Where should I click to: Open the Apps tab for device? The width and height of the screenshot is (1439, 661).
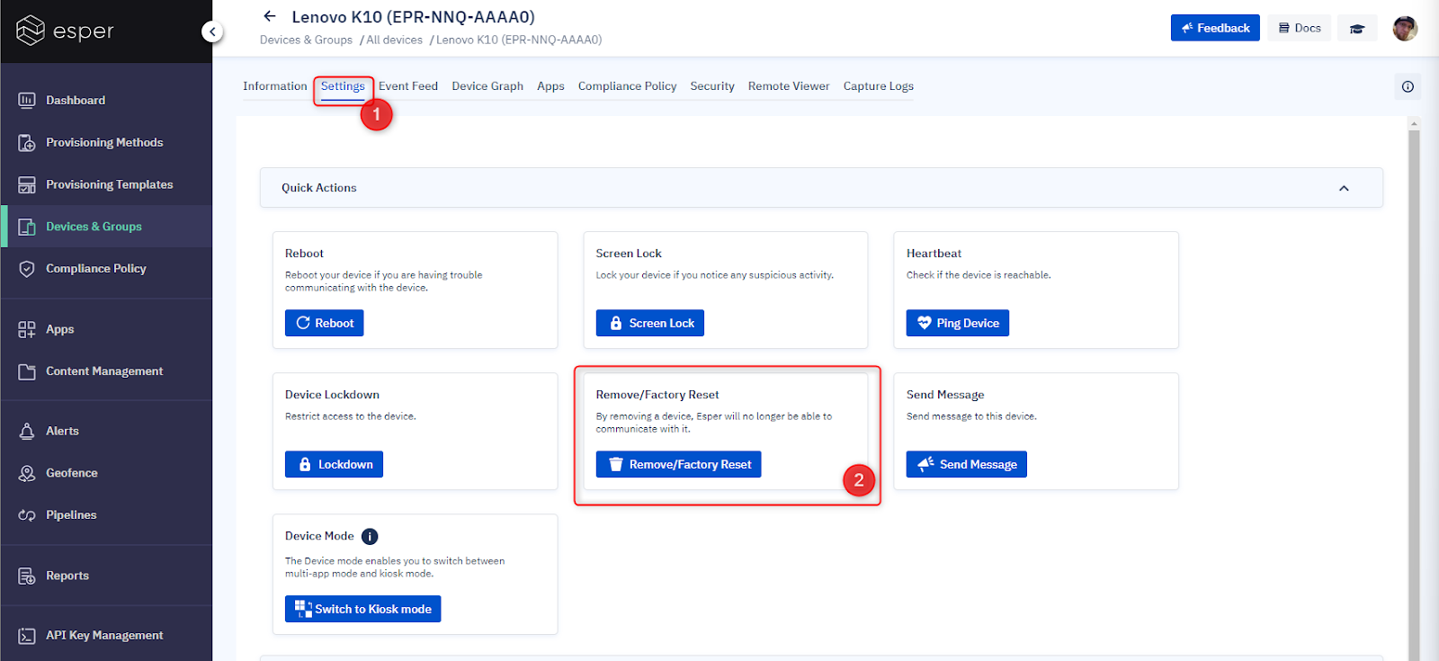tap(550, 86)
